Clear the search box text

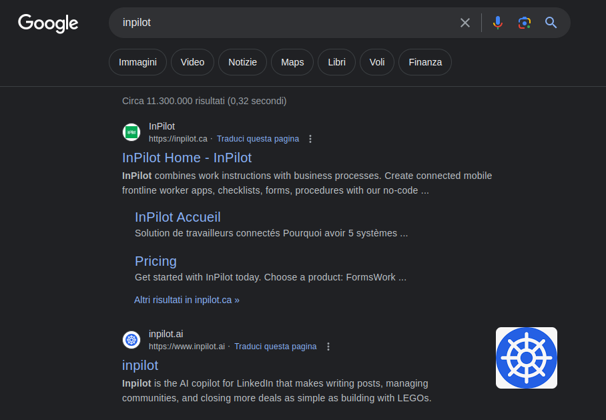pyautogui.click(x=465, y=23)
